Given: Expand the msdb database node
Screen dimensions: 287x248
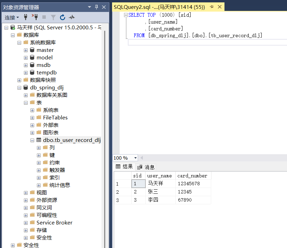Looking at the screenshot, I should 26,65.
